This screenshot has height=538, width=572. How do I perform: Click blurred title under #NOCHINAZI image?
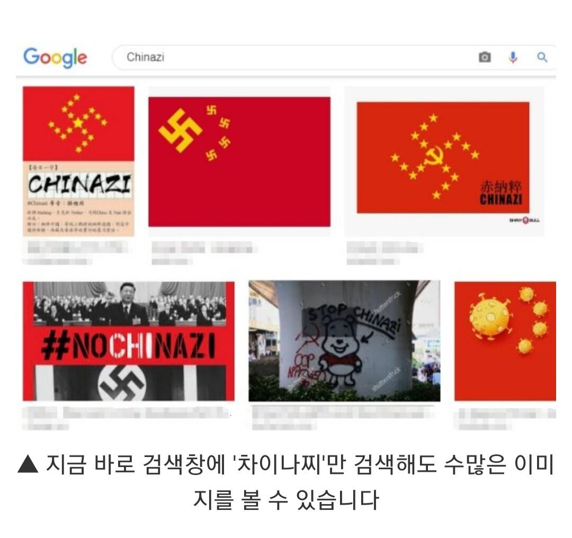126,413
